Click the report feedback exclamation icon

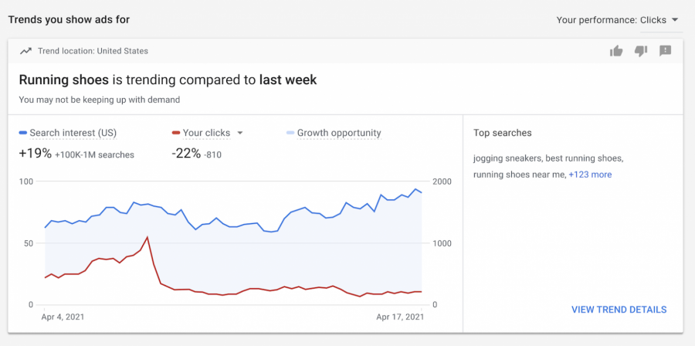coord(665,51)
